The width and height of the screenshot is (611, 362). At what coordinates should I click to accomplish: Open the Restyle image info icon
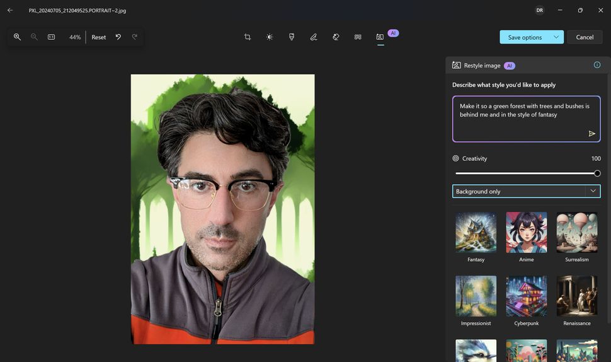pos(597,65)
